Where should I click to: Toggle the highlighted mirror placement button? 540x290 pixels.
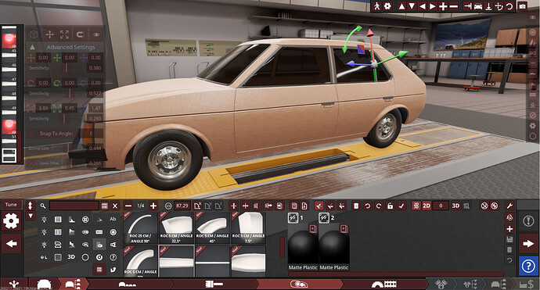(x=319, y=206)
